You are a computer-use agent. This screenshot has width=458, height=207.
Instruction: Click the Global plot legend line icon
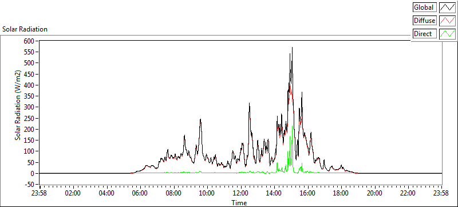pyautogui.click(x=447, y=7)
